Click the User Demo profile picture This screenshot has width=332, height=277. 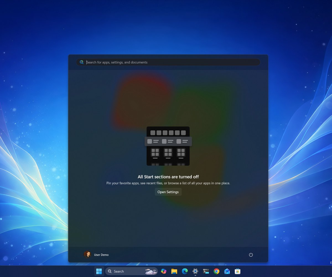[87, 255]
